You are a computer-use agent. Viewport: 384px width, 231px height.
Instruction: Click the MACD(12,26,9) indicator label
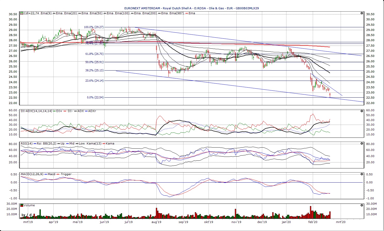[32, 174]
